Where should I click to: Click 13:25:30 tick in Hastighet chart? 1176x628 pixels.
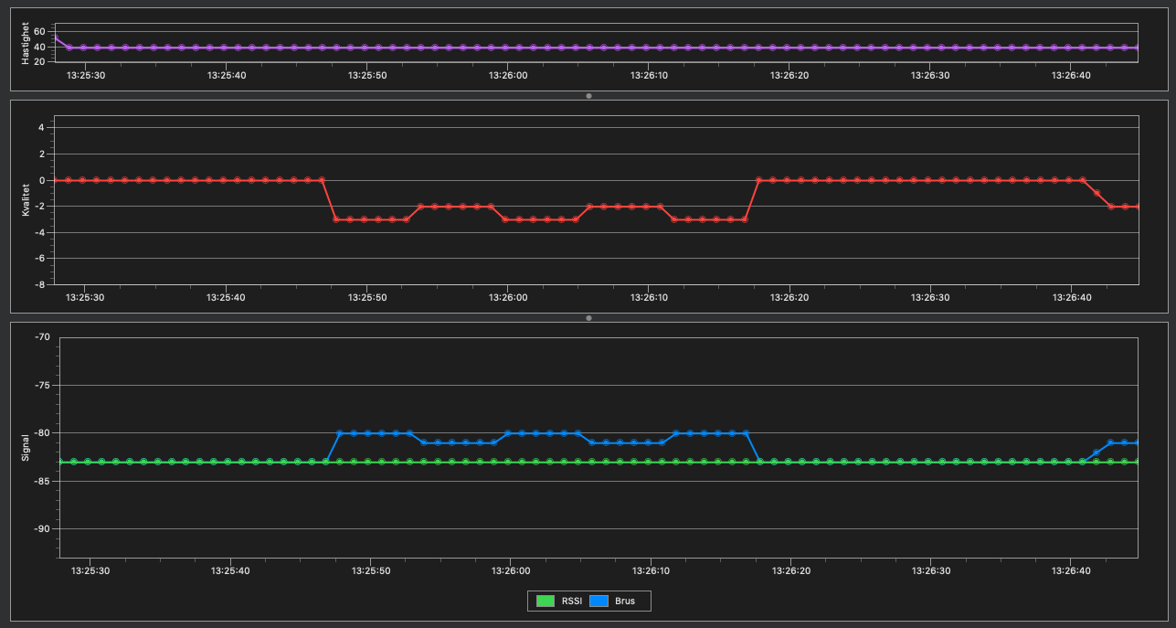pos(85,75)
